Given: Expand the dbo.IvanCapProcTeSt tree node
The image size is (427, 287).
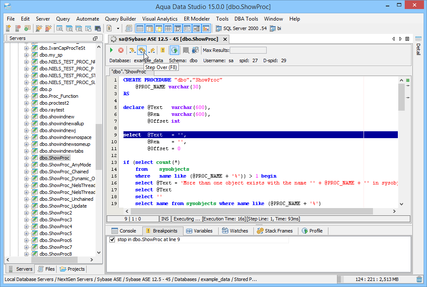Looking at the screenshot, I should [x=27, y=48].
